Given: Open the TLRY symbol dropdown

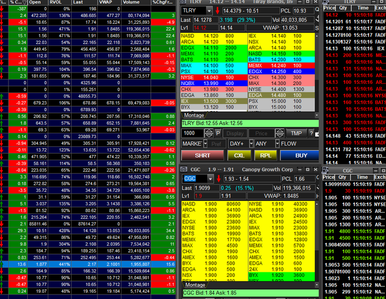Looking at the screenshot, I should [x=208, y=11].
